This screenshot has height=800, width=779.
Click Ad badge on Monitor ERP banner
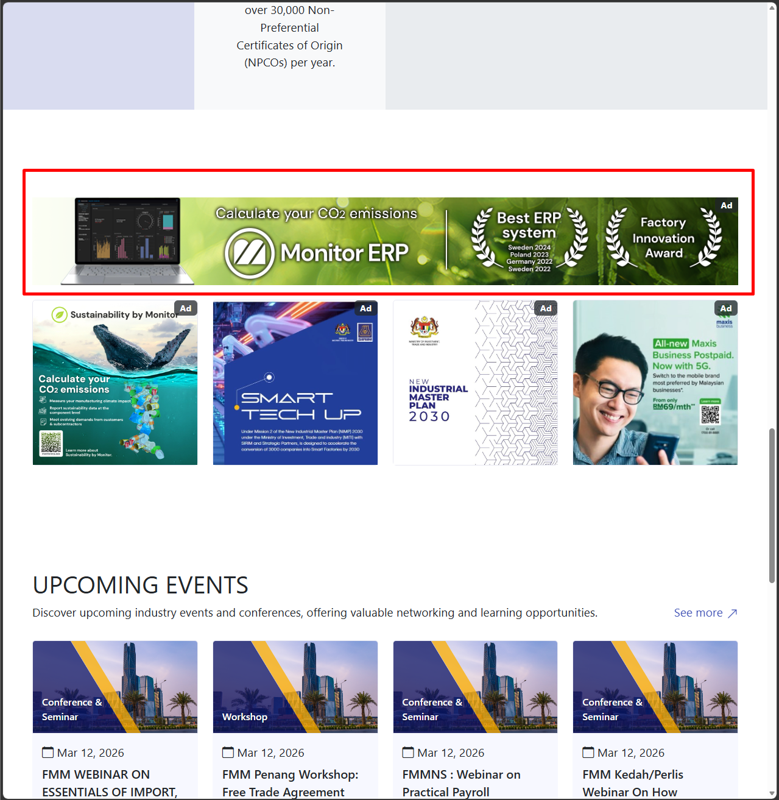(x=727, y=205)
